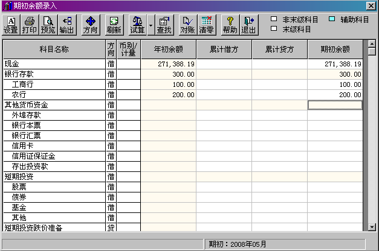Click the 退出 (Exit) toolbar icon
This screenshot has width=379, height=251.
(249, 25)
